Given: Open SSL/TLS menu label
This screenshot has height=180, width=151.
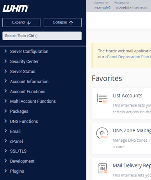Looking at the screenshot, I should (x=18, y=151).
